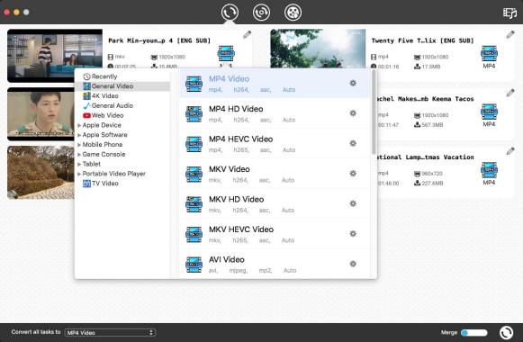Open the disc ripper icon in the top toolbar
This screenshot has width=523, height=342.
click(261, 13)
